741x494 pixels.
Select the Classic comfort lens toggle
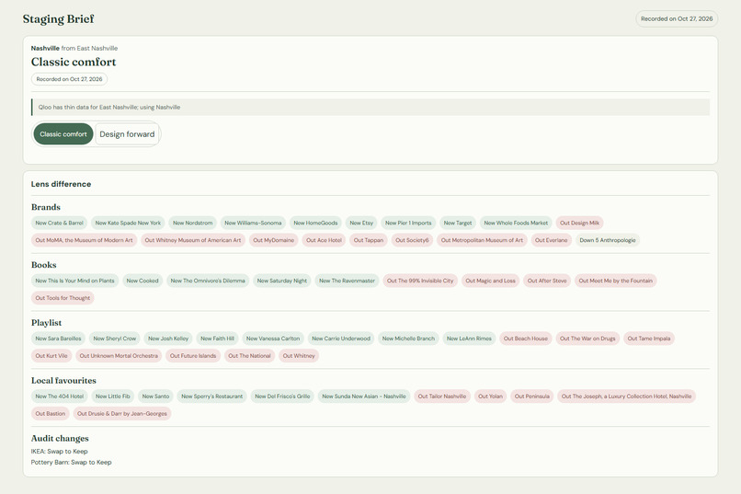(63, 134)
